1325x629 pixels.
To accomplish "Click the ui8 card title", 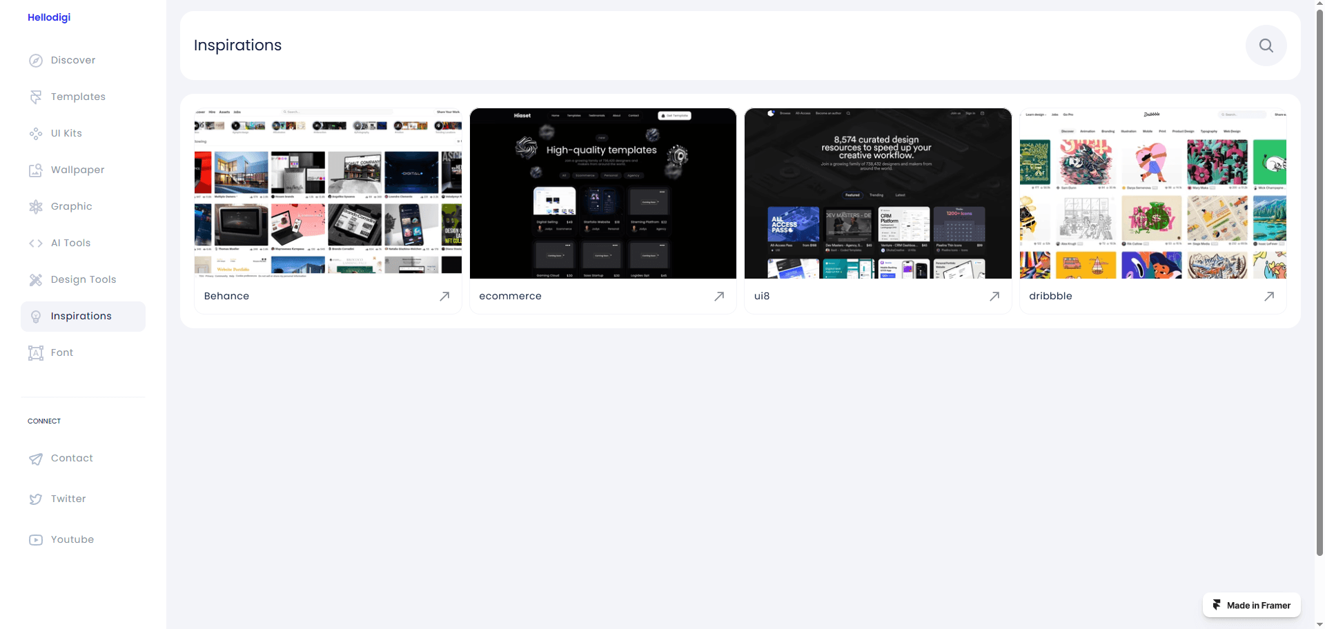I will 762,297.
